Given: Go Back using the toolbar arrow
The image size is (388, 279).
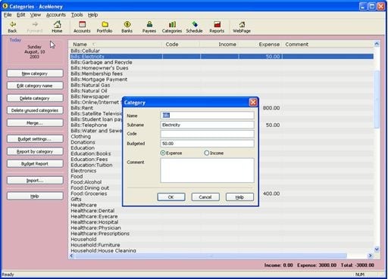Looking at the screenshot, I should tap(12, 27).
